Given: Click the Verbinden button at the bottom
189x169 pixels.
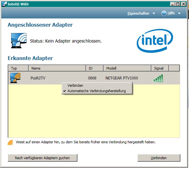Looking at the screenshot, I should (159, 158).
